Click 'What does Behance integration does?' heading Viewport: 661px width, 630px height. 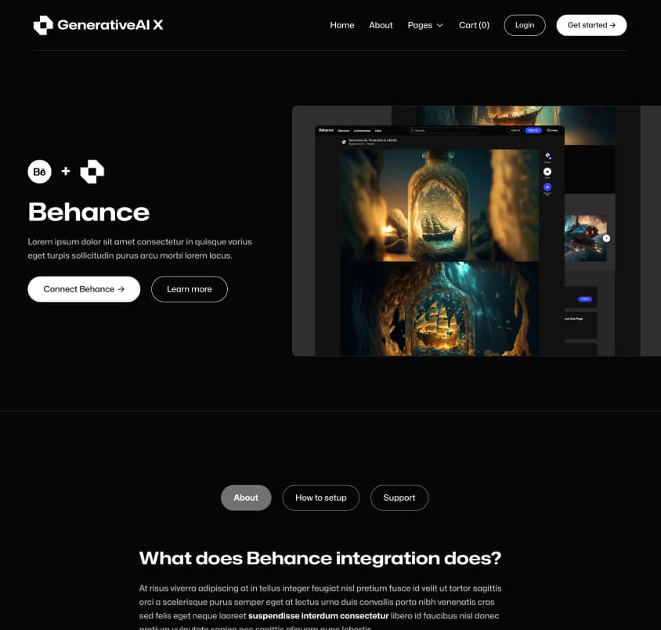point(320,559)
